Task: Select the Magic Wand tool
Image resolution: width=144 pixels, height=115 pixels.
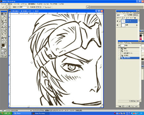Action: (5, 19)
